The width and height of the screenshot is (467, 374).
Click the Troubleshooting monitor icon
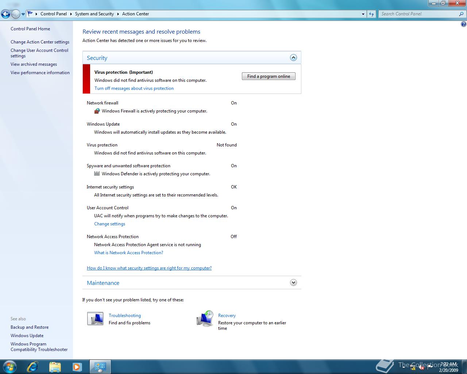[95, 319]
